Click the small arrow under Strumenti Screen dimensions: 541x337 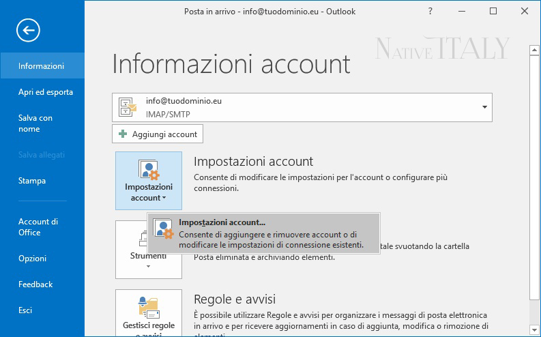148,266
